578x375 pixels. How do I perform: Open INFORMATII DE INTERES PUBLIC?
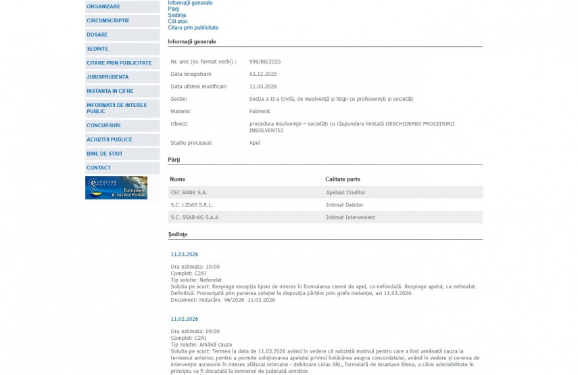116,108
